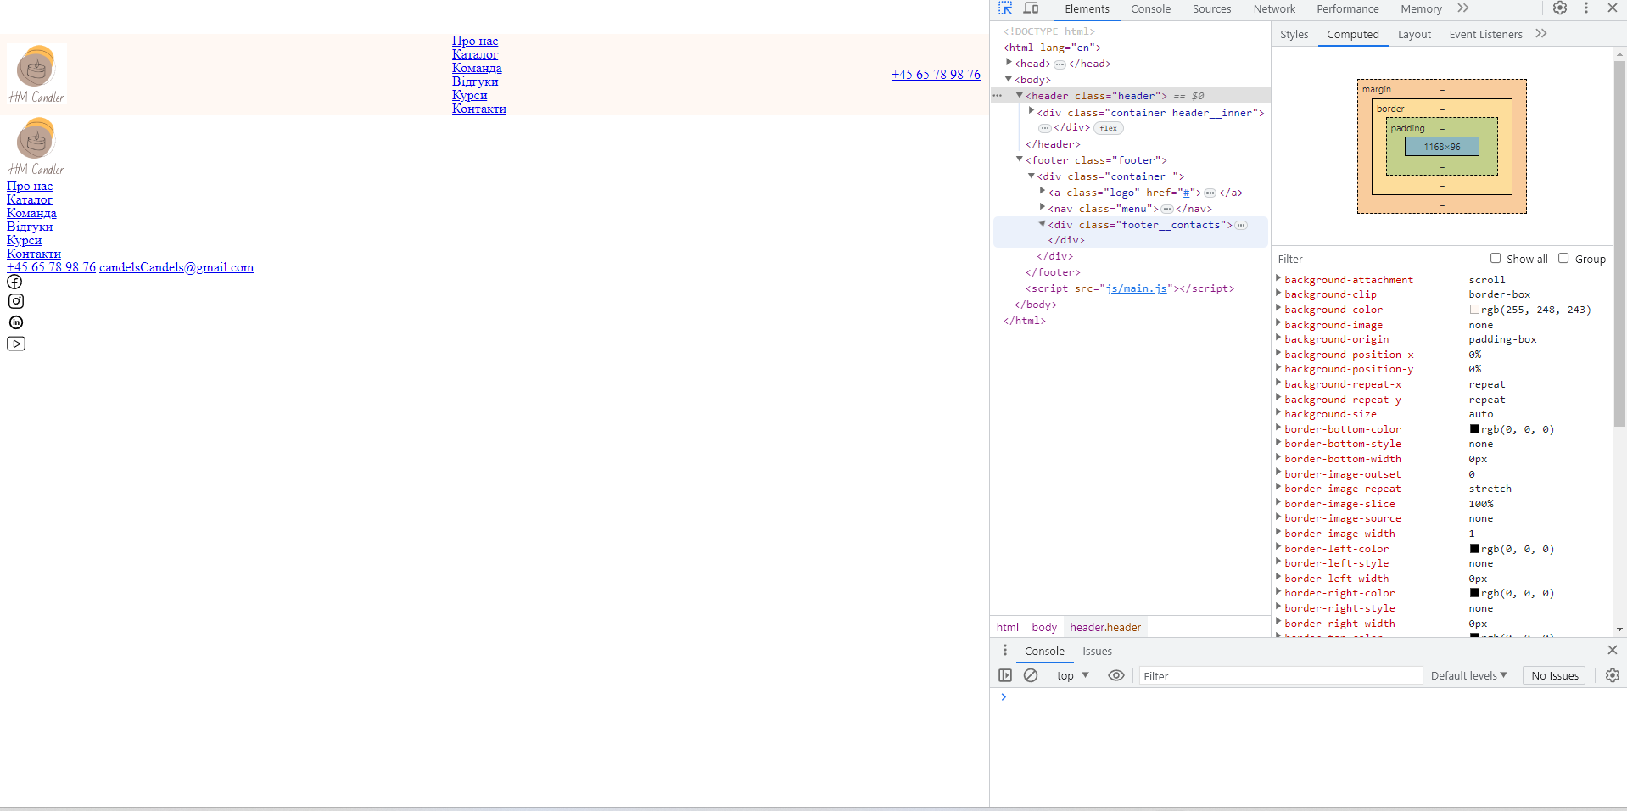Viewport: 1627px width, 811px height.
Task: Expand the nav.menu node
Action: coord(1043,207)
